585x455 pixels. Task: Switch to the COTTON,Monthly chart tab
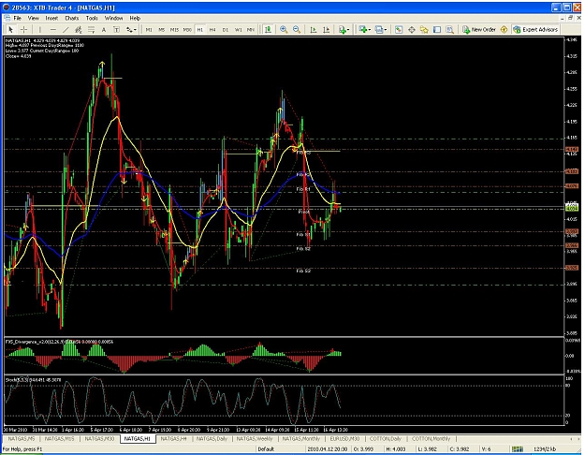(431, 438)
